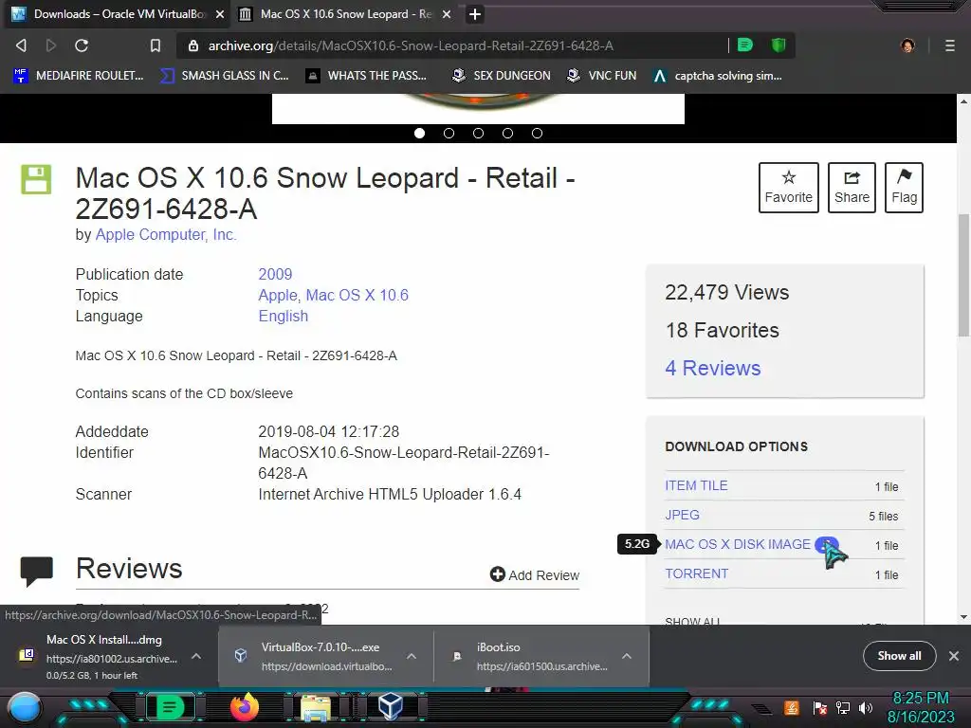Open a new tab with the plus button
The width and height of the screenshot is (971, 728).
[x=474, y=14]
